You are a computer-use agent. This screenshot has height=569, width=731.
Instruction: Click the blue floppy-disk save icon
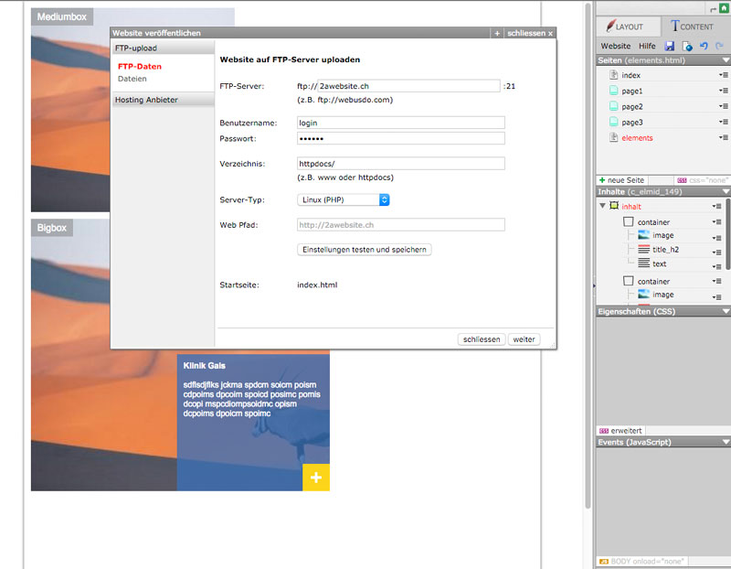click(x=670, y=46)
